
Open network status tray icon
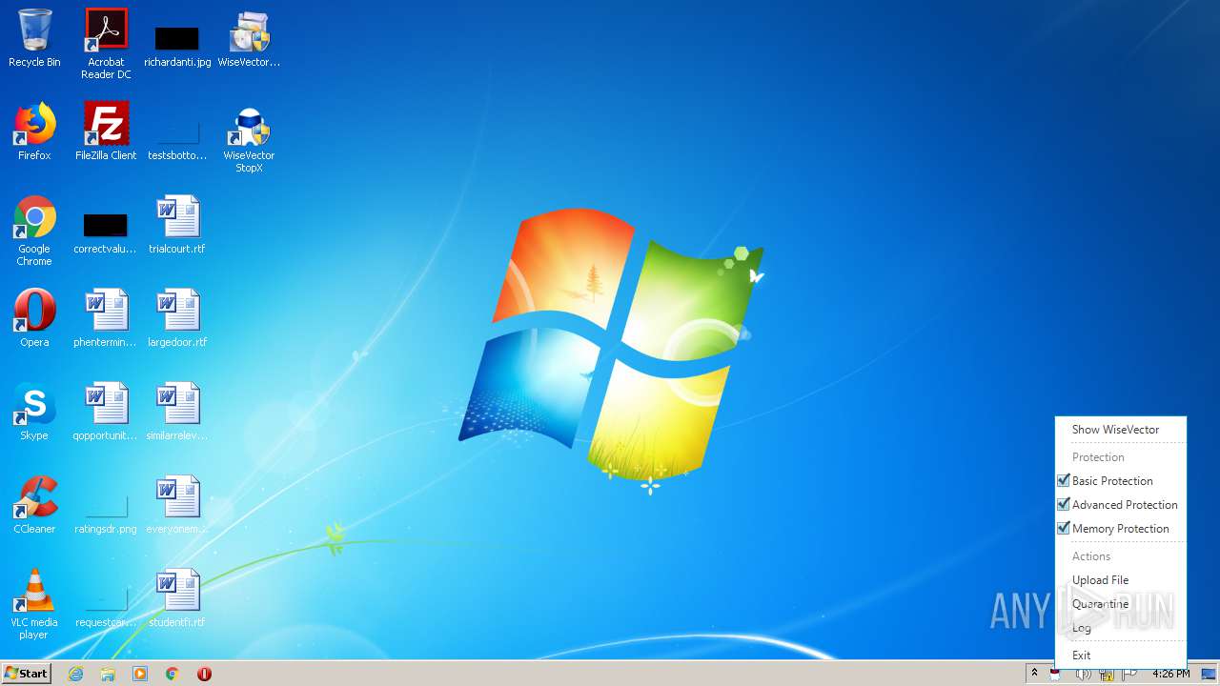pos(1107,674)
